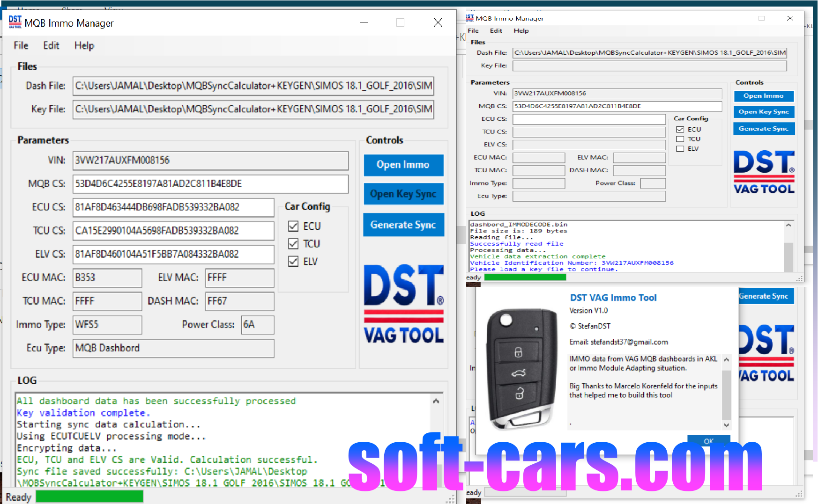Viewport: 818px width, 504px height.
Task: Click 'Successfully read file' log line
Action: click(517, 244)
